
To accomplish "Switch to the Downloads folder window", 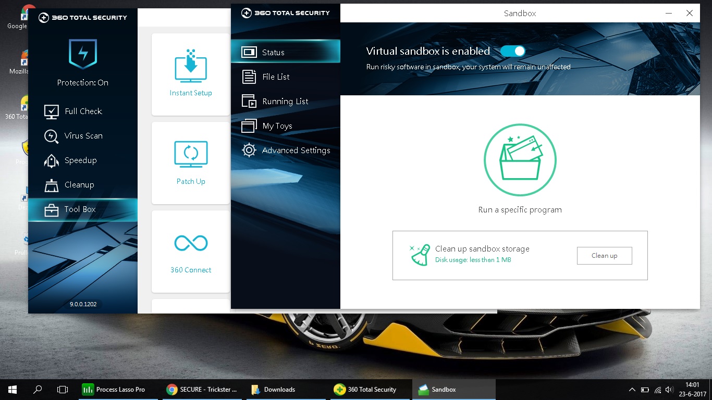I will click(x=287, y=389).
